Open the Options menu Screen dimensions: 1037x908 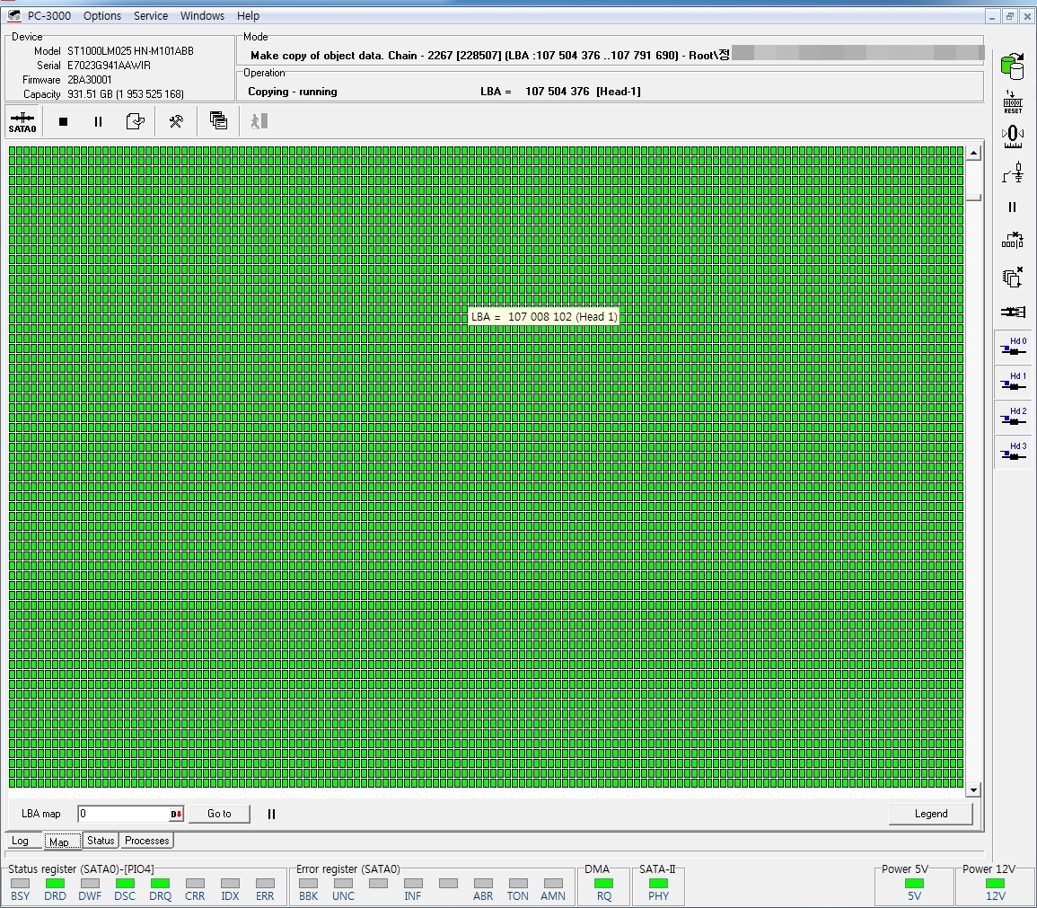[101, 16]
